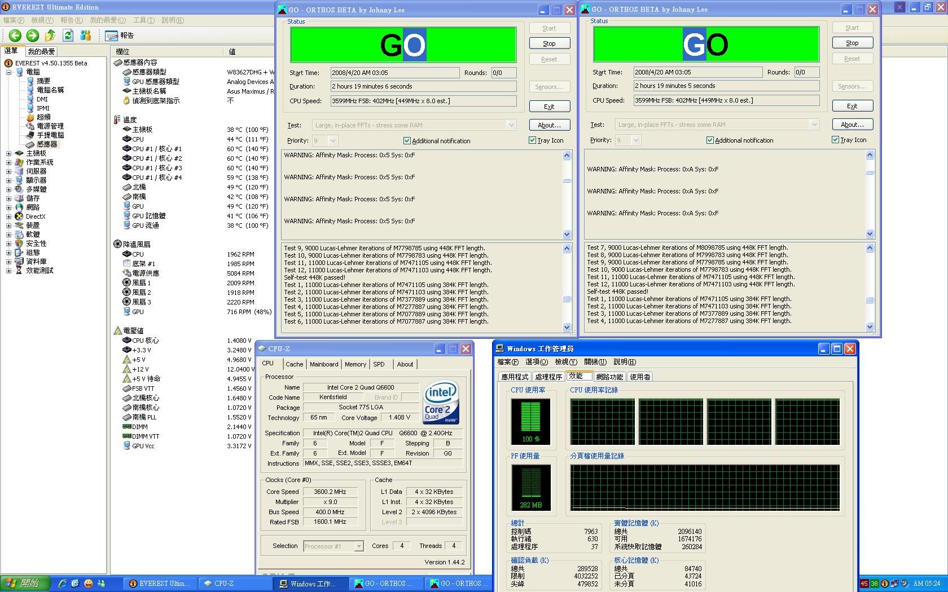Image resolution: width=948 pixels, height=592 pixels.
Task: Select the 電源管理 power management tree item
Action: (x=50, y=126)
